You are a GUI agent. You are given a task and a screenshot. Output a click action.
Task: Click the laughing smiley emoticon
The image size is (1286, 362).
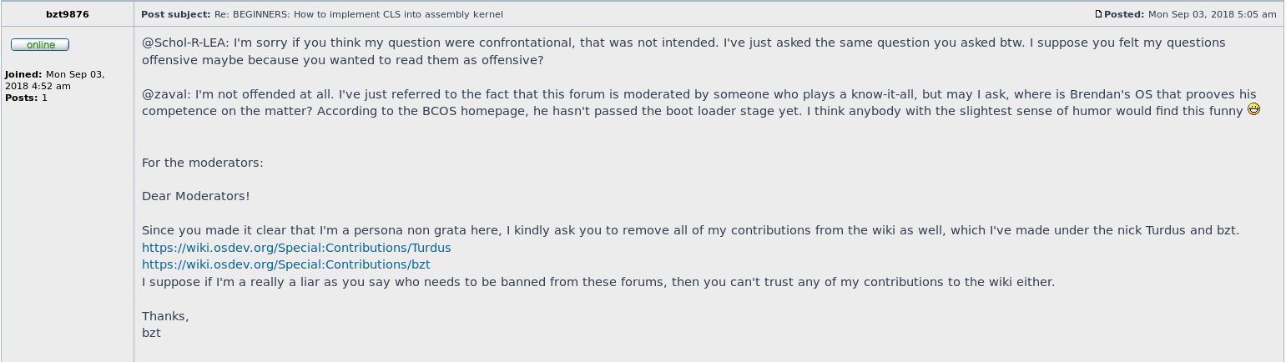[1253, 109]
